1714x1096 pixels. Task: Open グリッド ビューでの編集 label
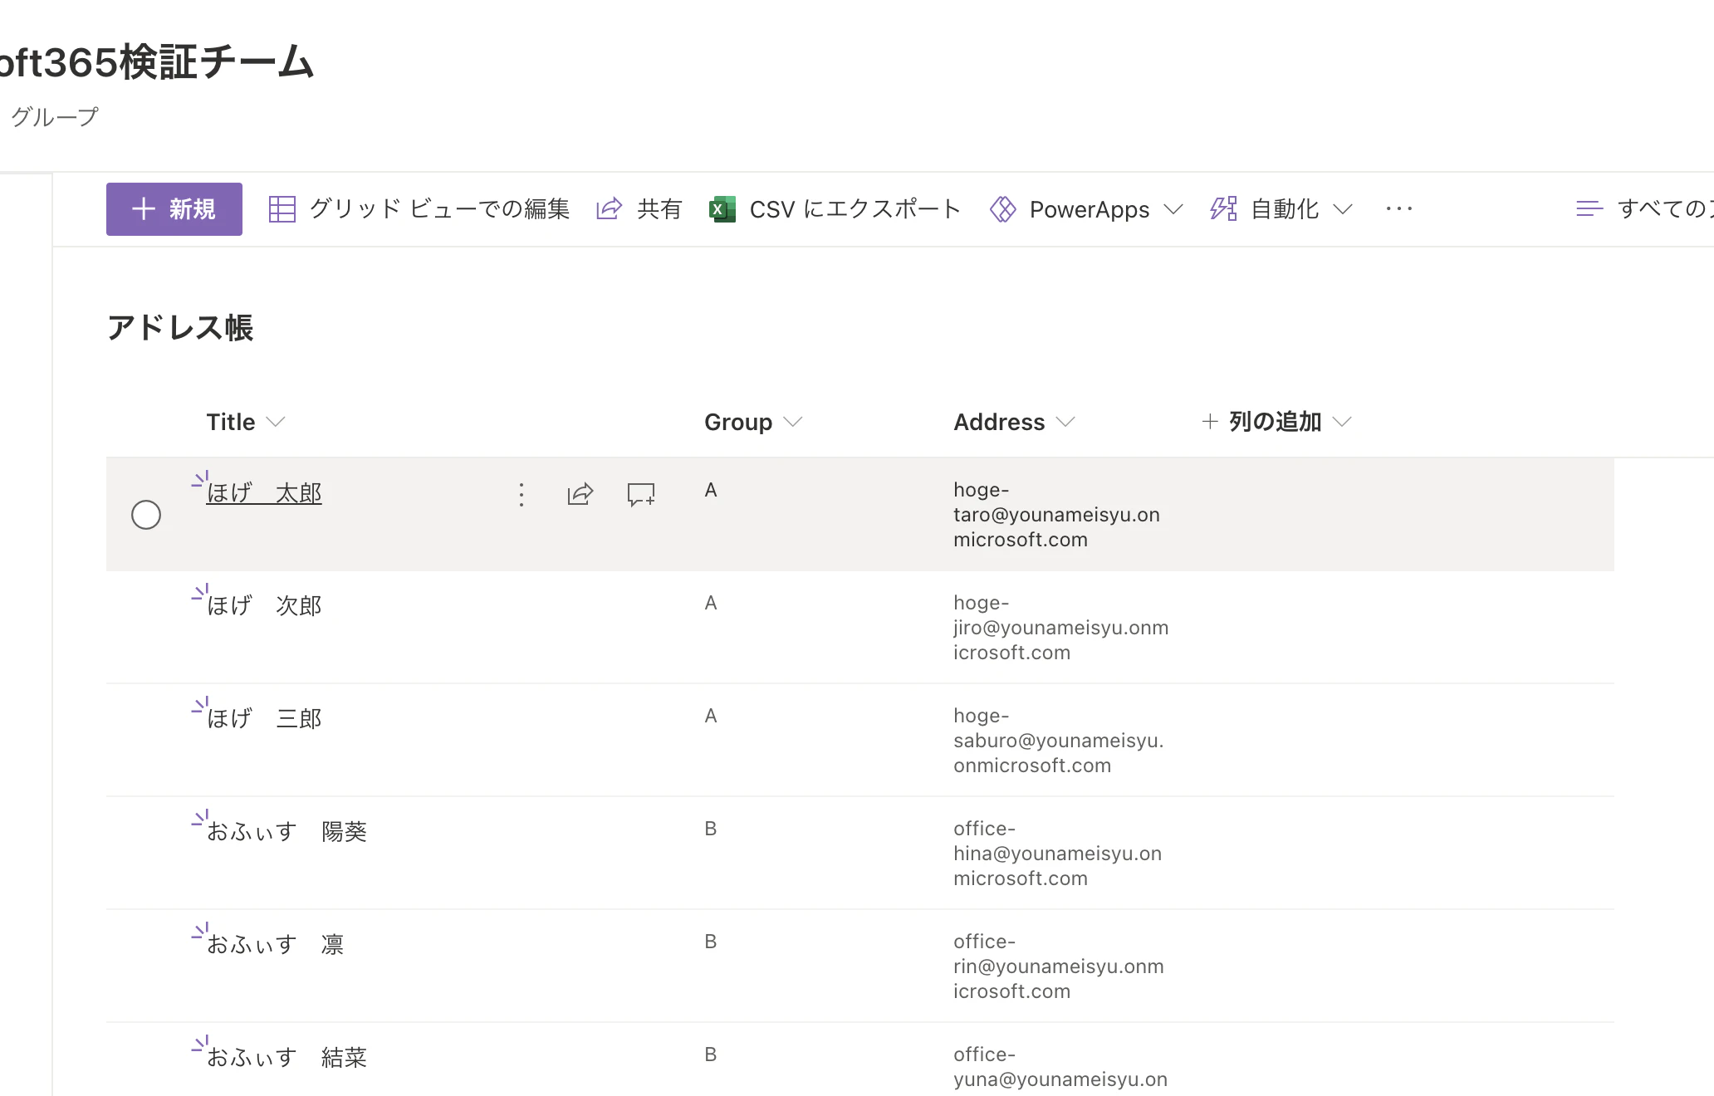click(x=439, y=209)
